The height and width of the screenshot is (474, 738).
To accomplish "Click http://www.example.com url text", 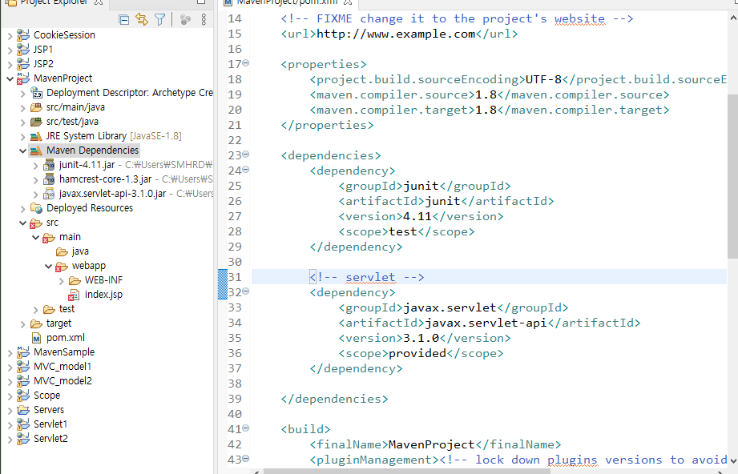I will 396,34.
